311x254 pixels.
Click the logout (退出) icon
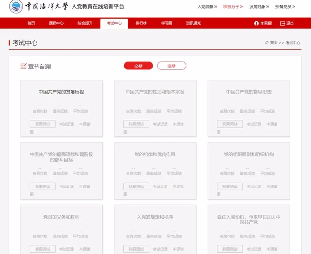tap(283, 23)
